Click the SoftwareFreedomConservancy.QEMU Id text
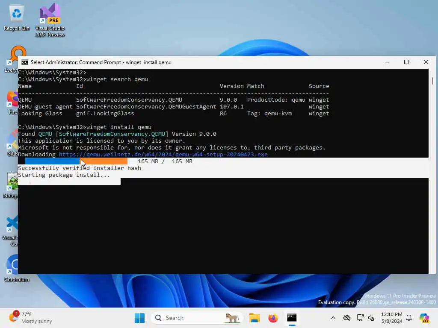Viewport: 438px width, 328px height. coord(129,100)
